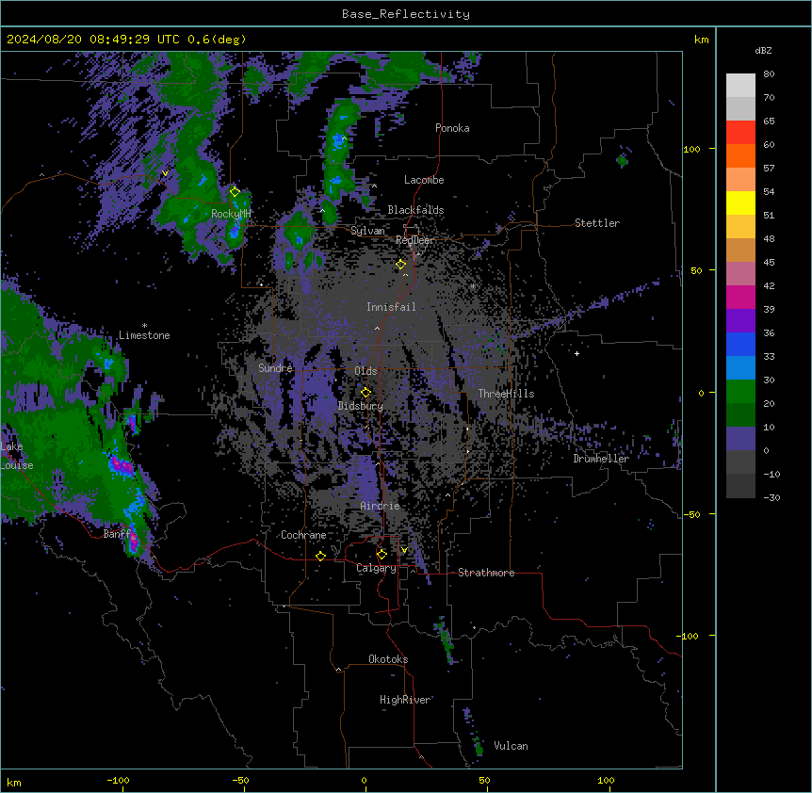Pick the purple 36-39 dBZ legend swatch

[x=740, y=321]
